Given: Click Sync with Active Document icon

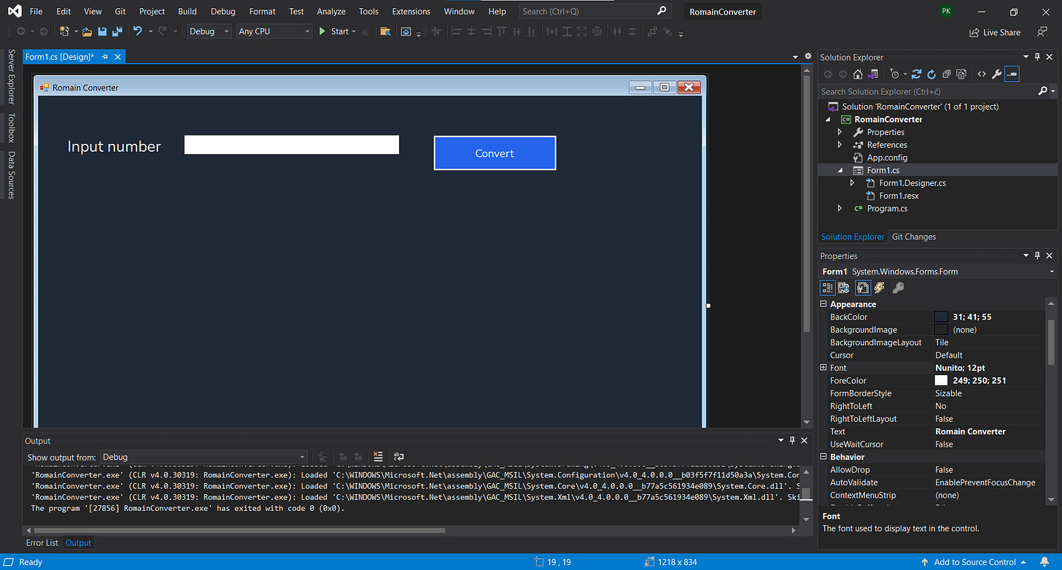Looking at the screenshot, I should pos(917,74).
